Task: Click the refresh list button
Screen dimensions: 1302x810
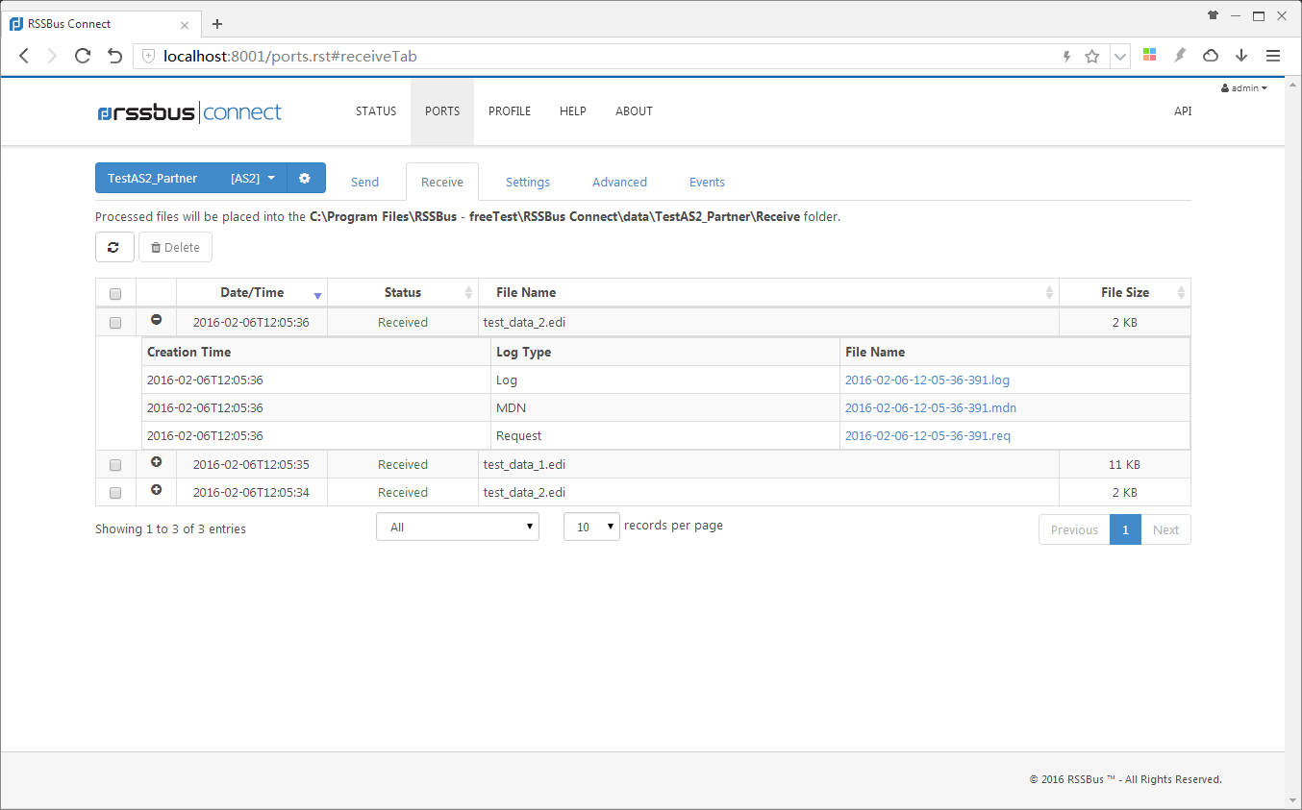Action: (114, 247)
